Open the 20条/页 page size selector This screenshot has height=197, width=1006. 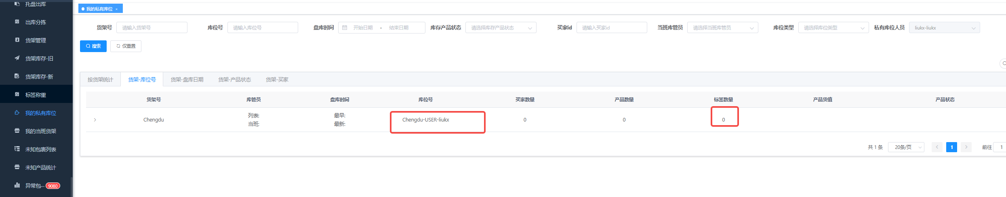coord(906,147)
